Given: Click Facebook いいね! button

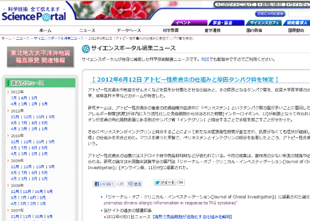Looking at the screenshot, I should coord(104,184).
